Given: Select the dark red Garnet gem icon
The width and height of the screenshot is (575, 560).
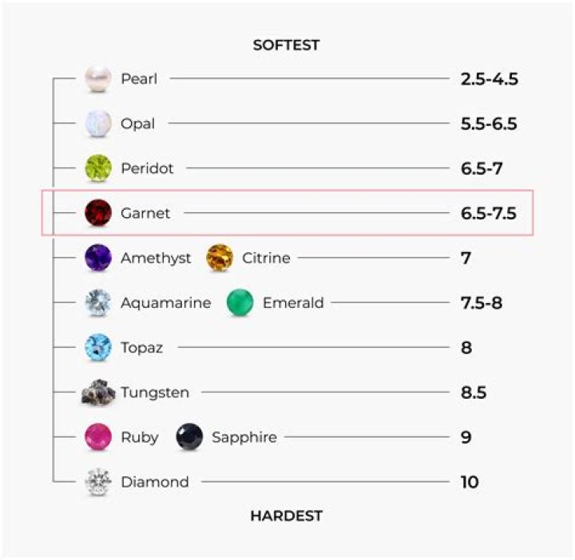Looking at the screenshot, I should pos(98,213).
